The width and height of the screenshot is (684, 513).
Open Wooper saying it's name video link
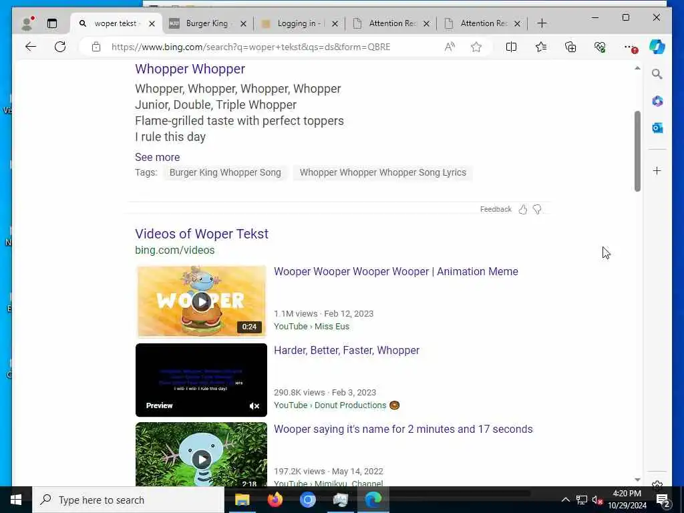tap(403, 430)
